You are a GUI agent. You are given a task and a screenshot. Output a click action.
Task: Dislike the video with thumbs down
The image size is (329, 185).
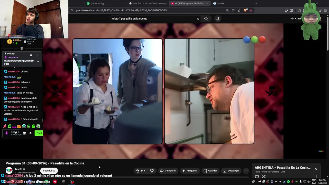coord(152,171)
